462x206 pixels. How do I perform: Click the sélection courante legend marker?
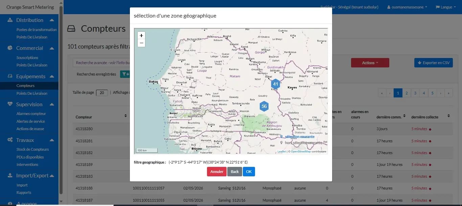tap(281, 137)
